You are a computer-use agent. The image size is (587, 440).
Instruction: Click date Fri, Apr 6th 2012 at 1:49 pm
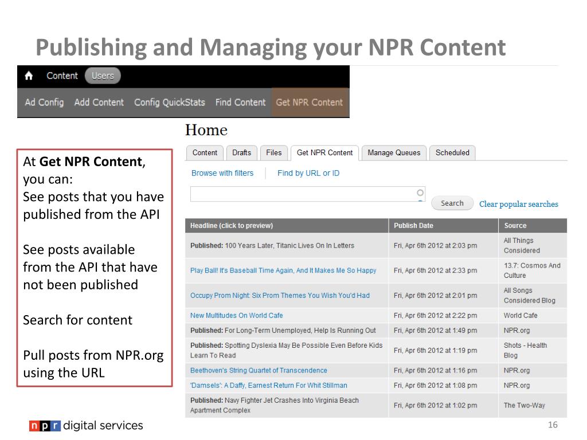click(x=436, y=331)
